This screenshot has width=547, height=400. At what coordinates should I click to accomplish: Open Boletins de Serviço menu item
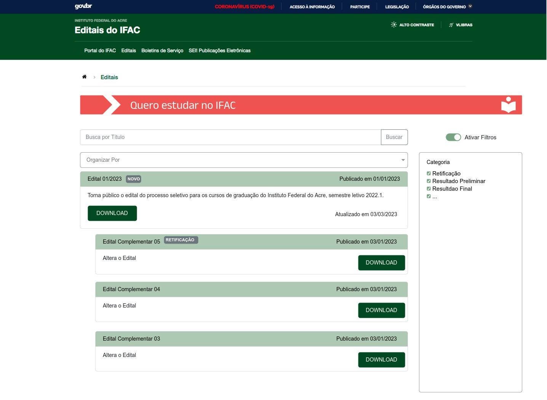162,51
